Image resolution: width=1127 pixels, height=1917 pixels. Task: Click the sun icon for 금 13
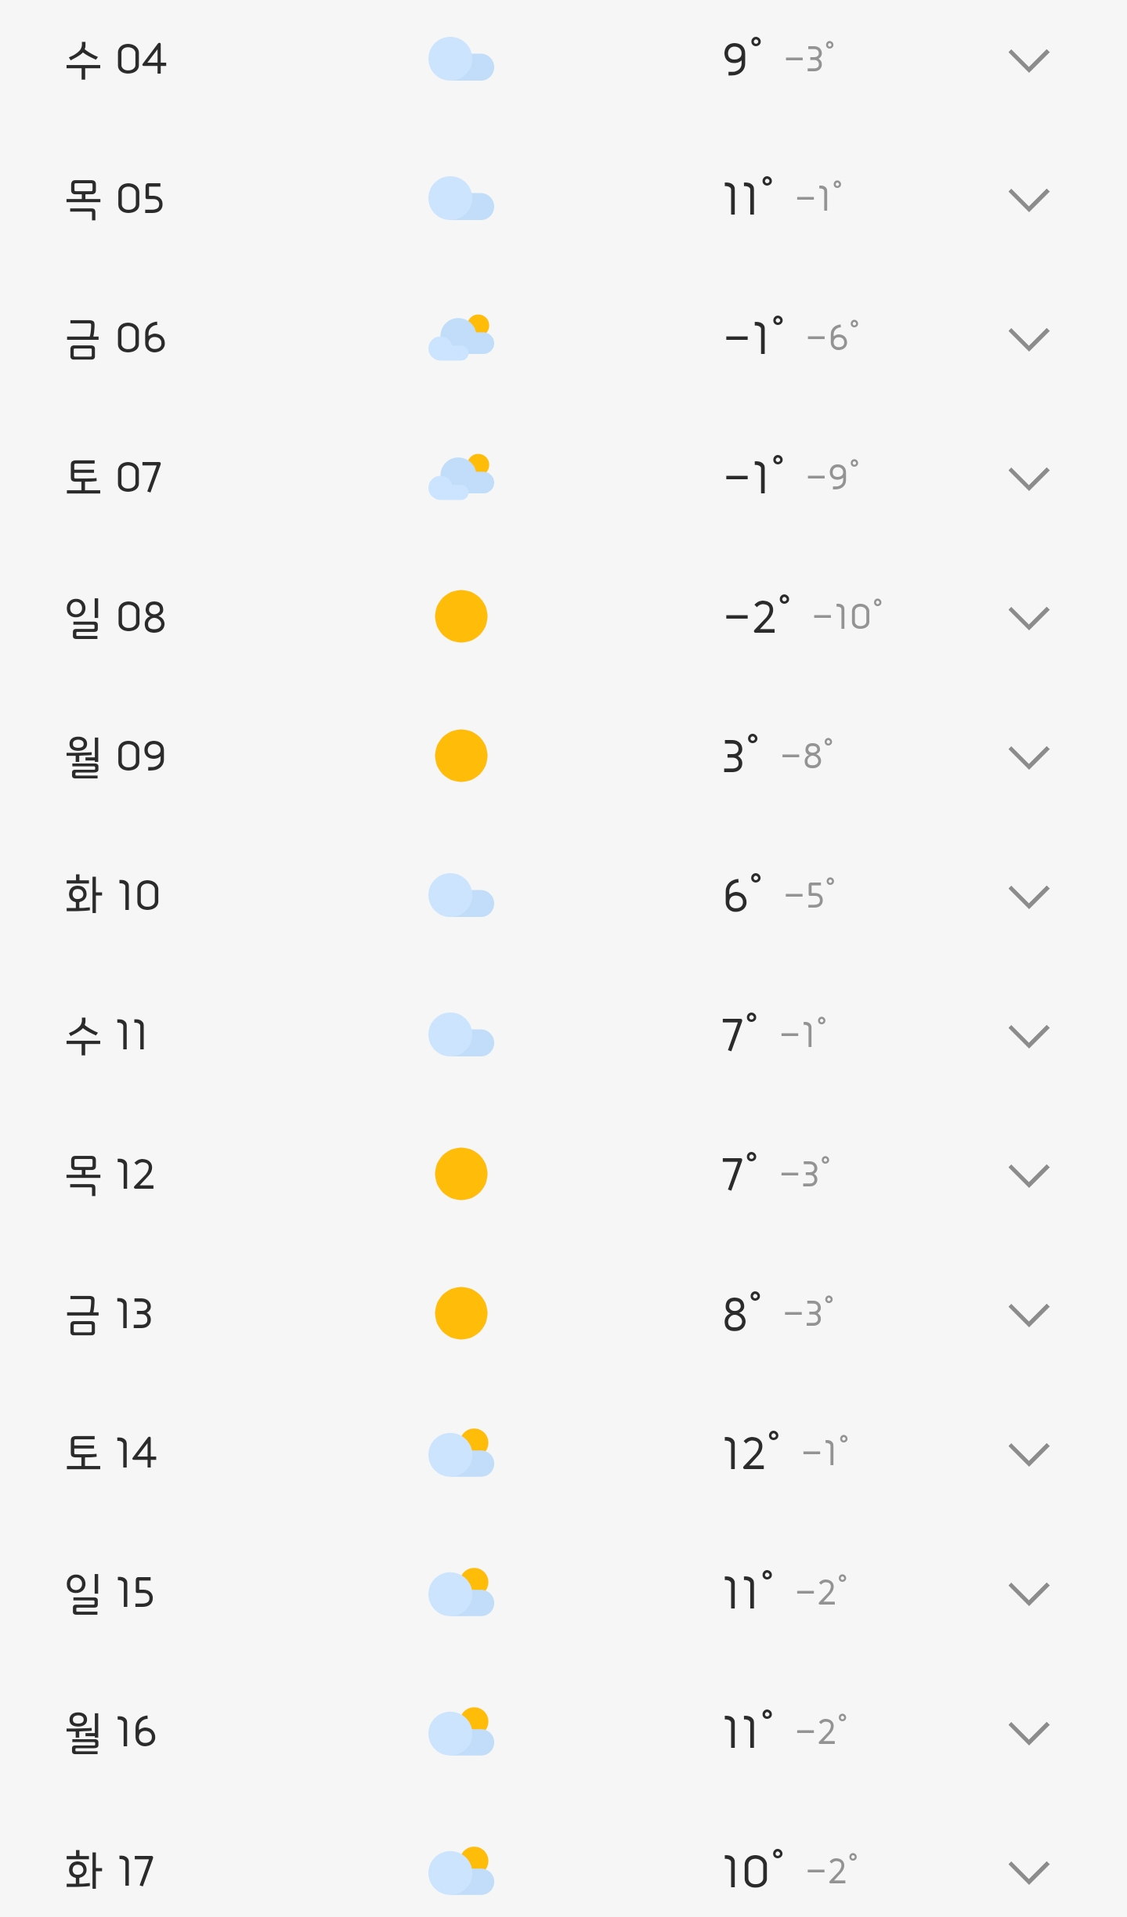461,1313
